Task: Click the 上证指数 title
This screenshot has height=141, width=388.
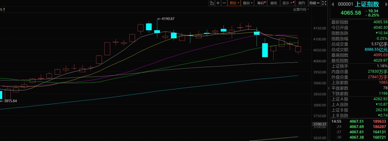Action: pyautogui.click(x=367, y=4)
